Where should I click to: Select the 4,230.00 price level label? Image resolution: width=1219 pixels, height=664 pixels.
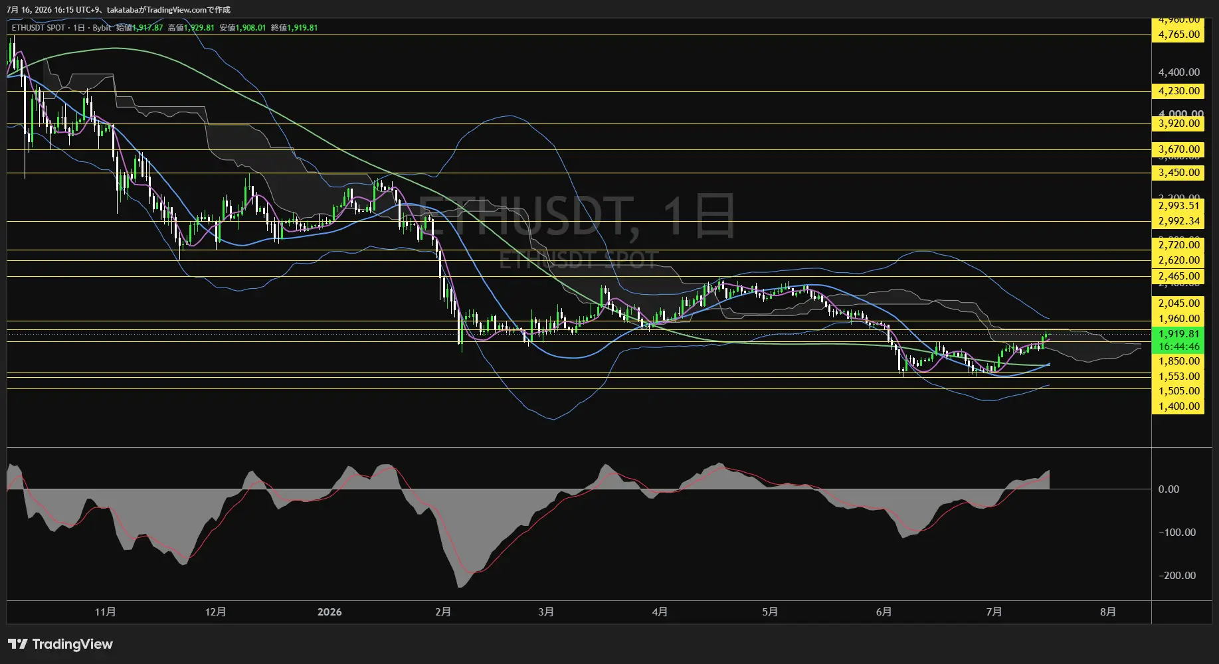click(x=1178, y=91)
